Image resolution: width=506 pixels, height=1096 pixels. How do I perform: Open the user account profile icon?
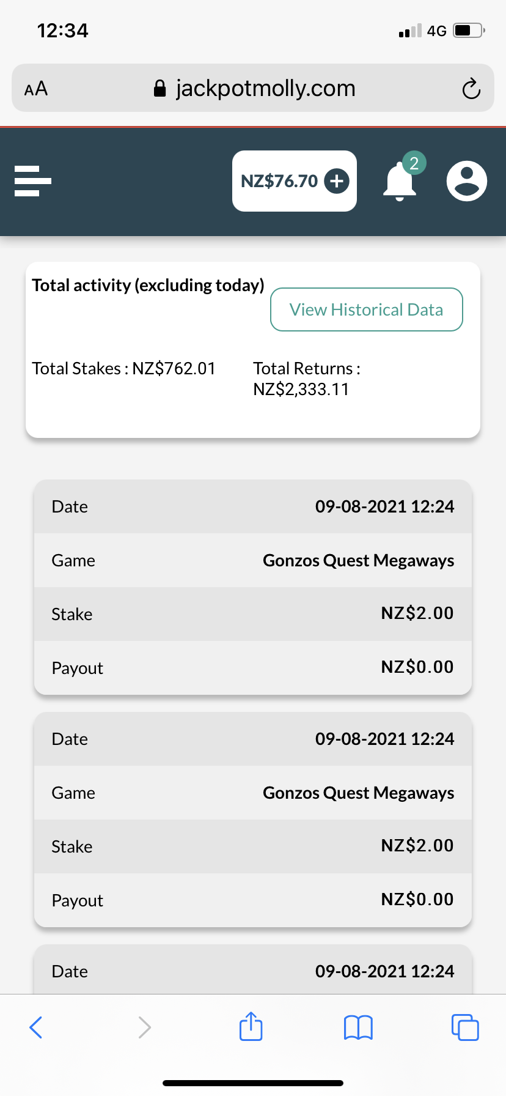click(466, 181)
